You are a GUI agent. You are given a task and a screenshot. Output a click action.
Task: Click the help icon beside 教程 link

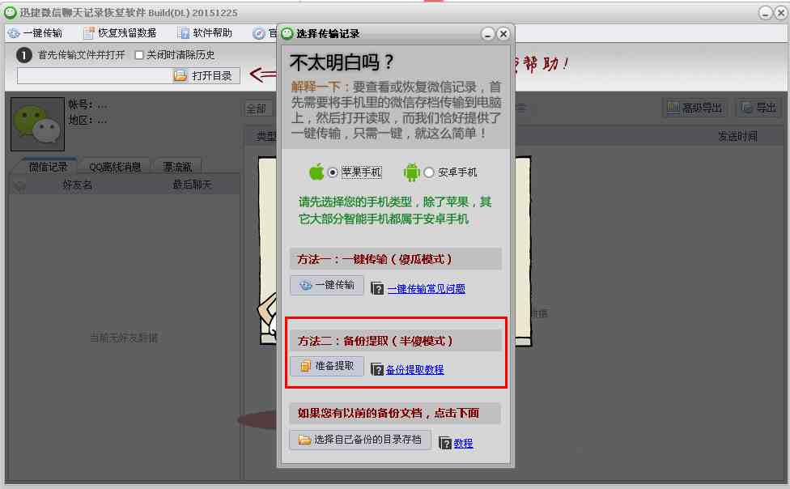click(445, 443)
